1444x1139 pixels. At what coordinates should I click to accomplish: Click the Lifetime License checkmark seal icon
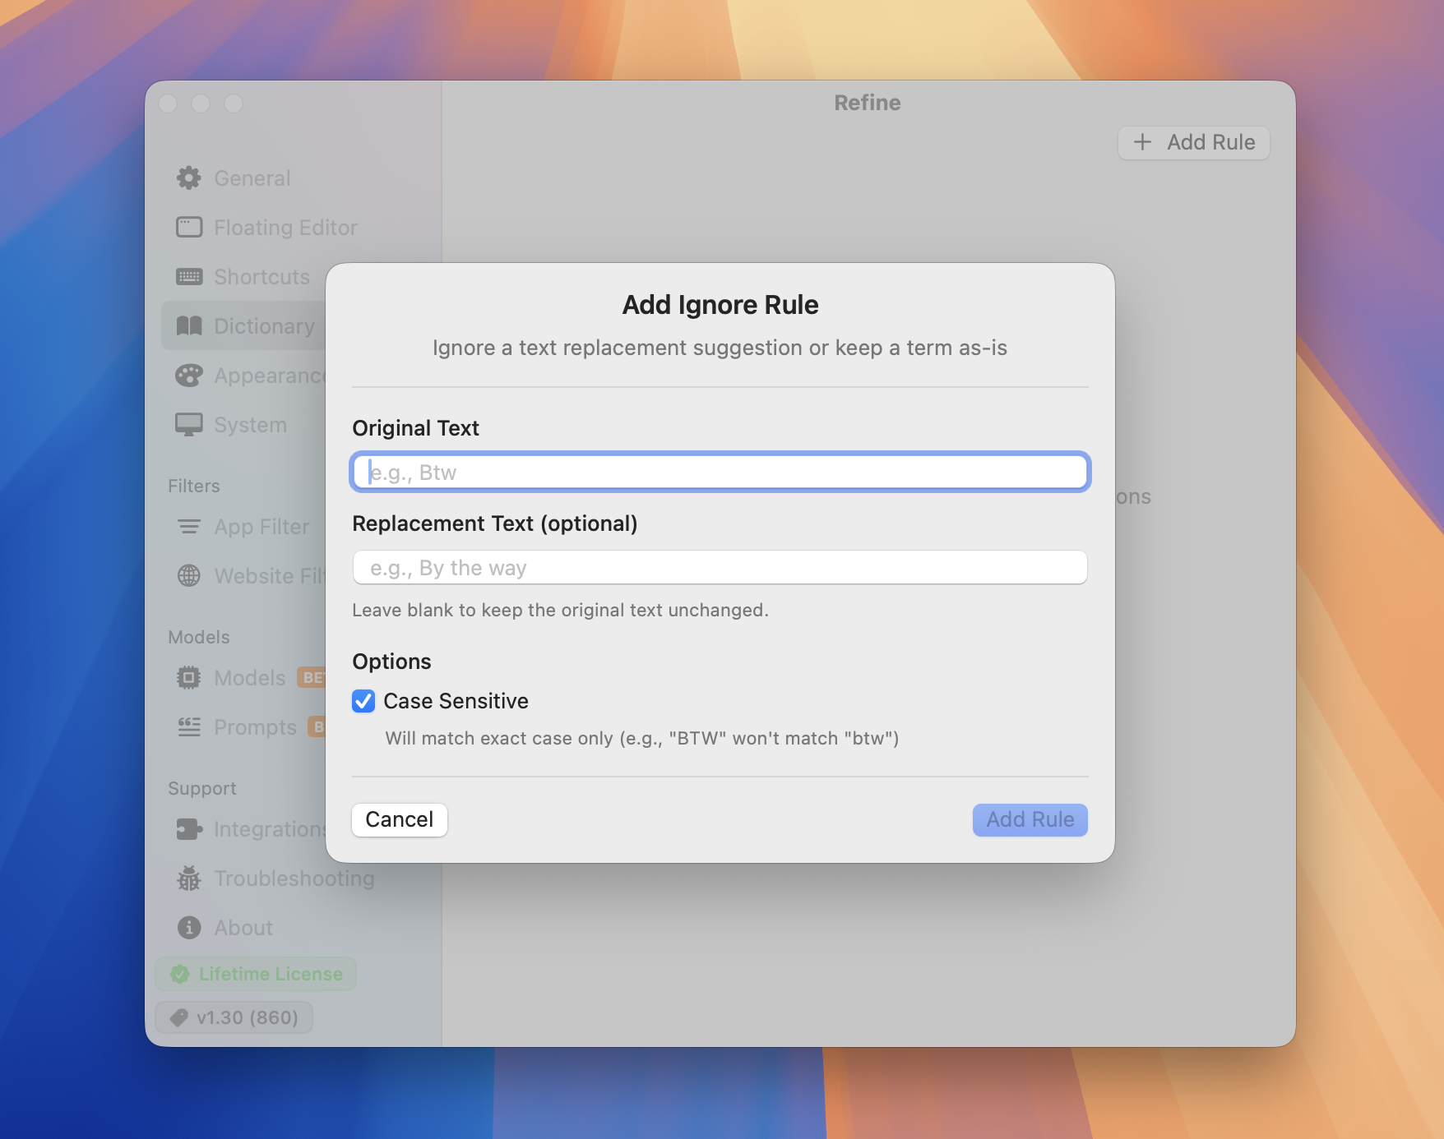pyautogui.click(x=179, y=974)
